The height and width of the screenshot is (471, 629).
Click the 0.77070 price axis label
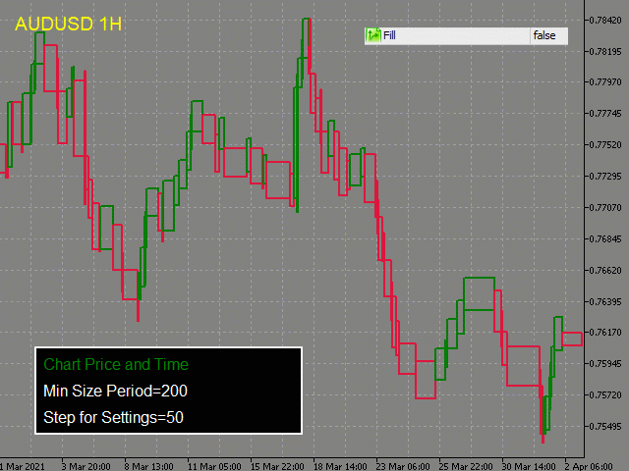(605, 207)
